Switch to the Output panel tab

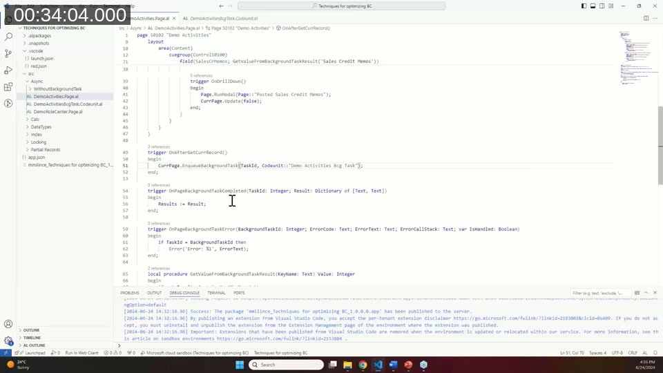pyautogui.click(x=154, y=293)
